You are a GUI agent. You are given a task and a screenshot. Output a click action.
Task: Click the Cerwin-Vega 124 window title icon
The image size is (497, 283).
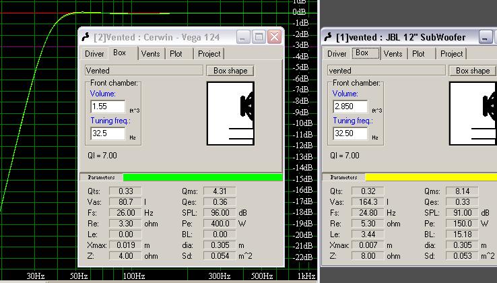click(86, 37)
